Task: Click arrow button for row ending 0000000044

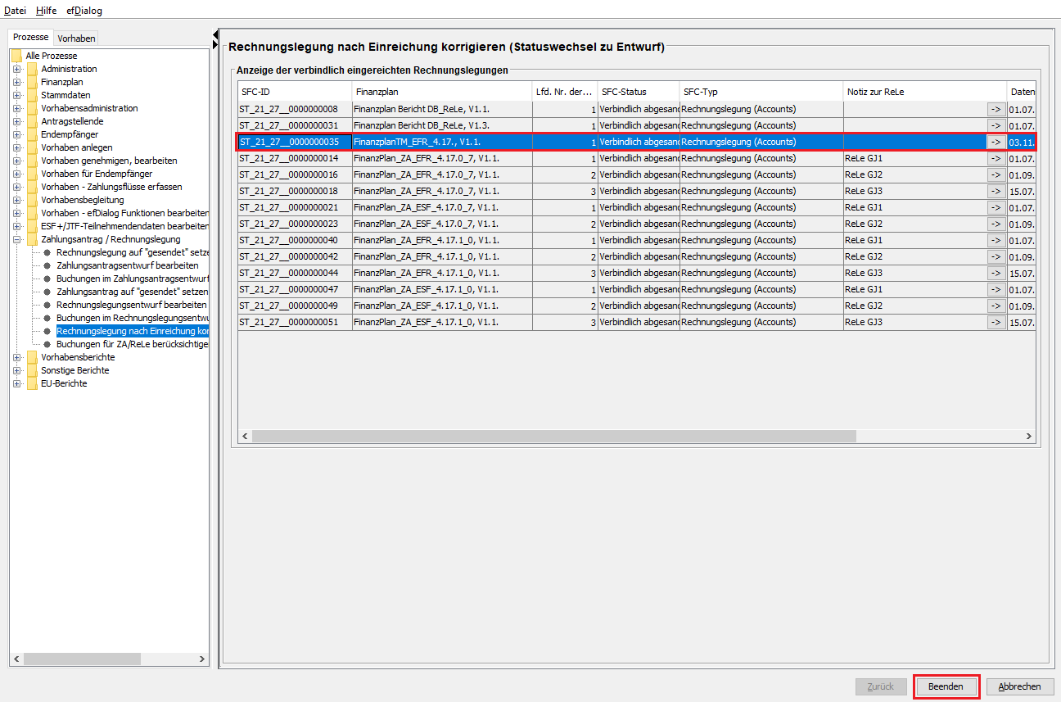Action: 996,273
